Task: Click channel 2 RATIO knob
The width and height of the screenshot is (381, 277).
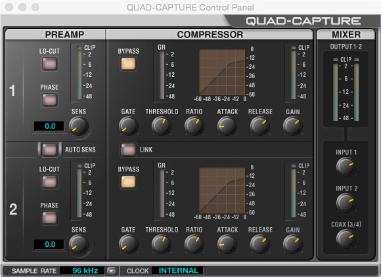Action: click(194, 244)
